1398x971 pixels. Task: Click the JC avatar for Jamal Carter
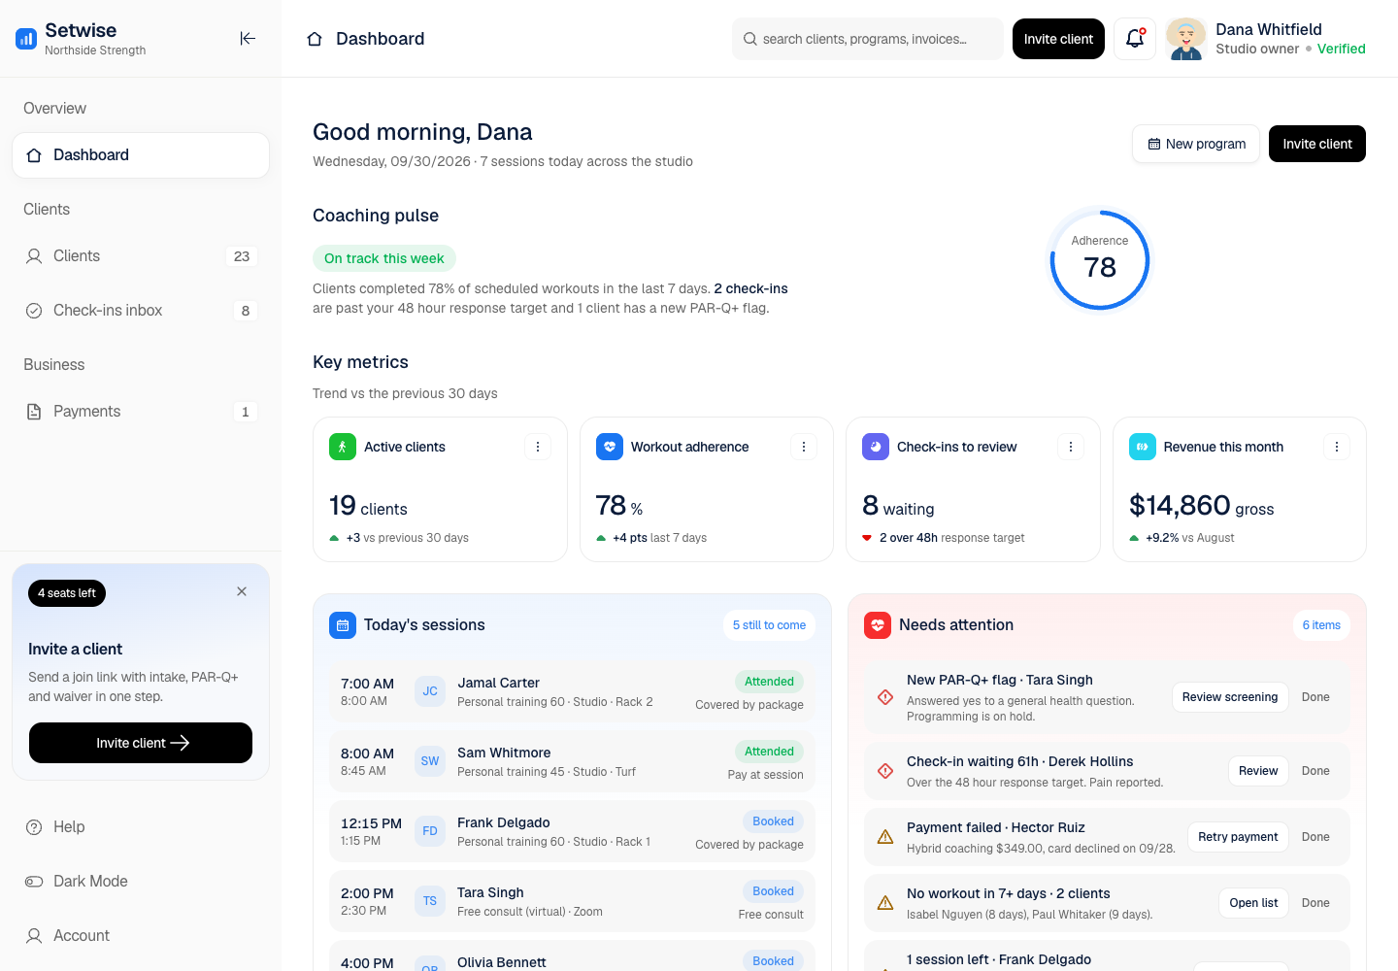tap(430, 691)
